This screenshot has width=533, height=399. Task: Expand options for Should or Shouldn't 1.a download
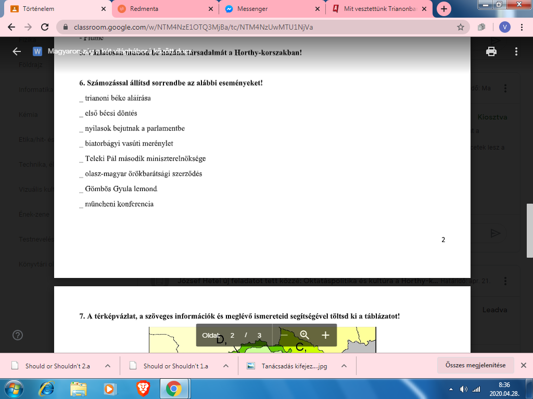pos(226,366)
